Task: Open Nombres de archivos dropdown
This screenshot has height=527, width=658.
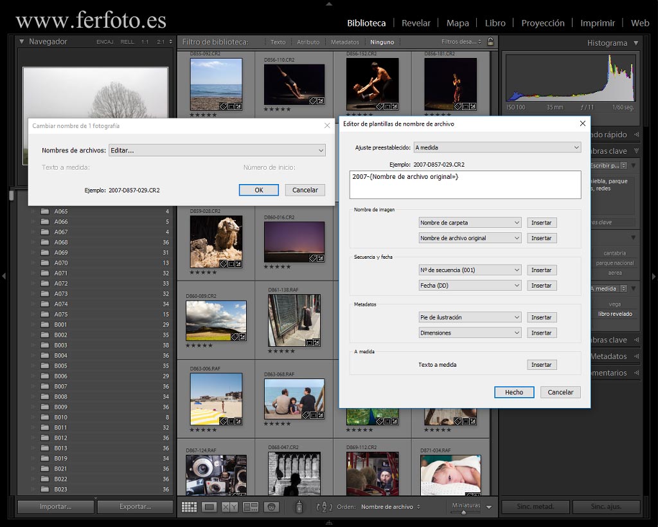Action: (217, 150)
